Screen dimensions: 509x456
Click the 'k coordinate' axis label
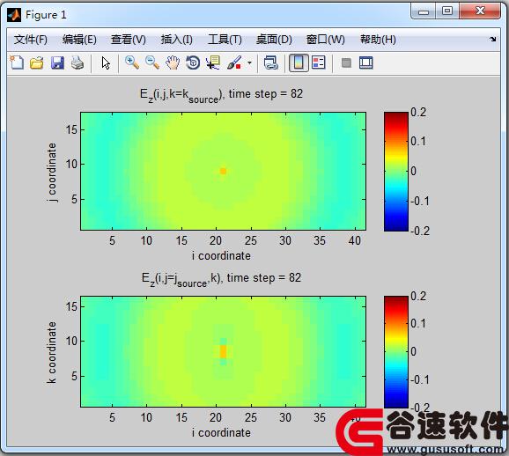tap(52, 352)
